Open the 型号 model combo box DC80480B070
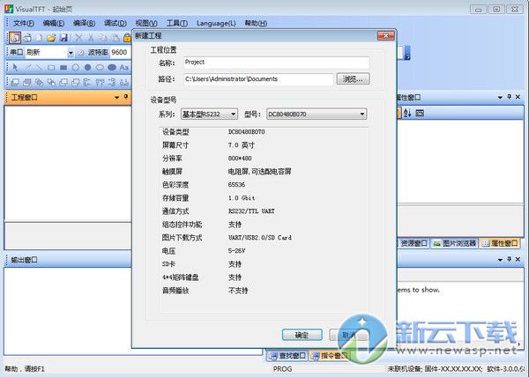 click(317, 115)
